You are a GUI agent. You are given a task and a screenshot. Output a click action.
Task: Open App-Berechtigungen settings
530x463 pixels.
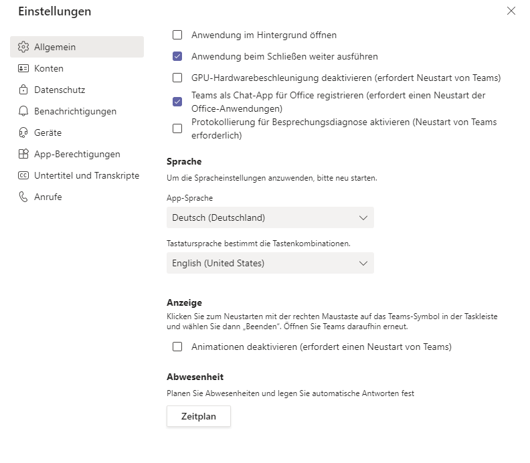click(x=77, y=154)
